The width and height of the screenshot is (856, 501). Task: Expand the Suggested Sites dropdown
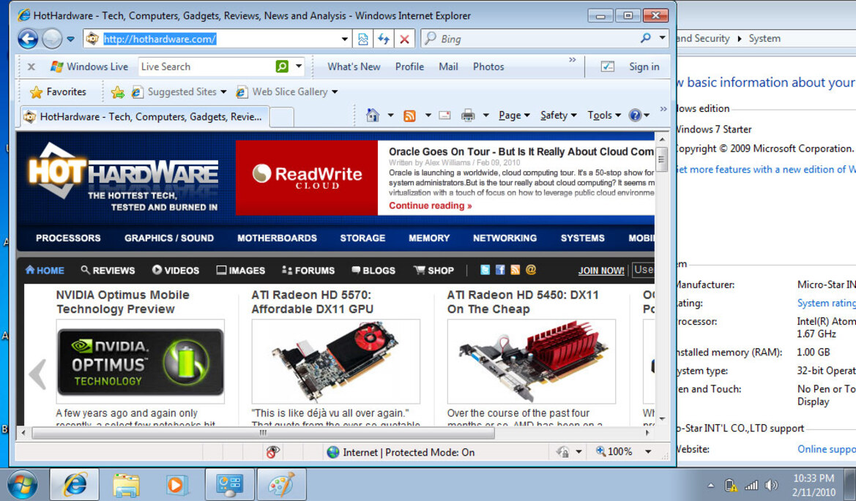pos(223,92)
